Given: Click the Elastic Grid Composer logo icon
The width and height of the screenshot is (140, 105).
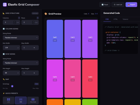Looking at the screenshot, I should click(5, 5).
